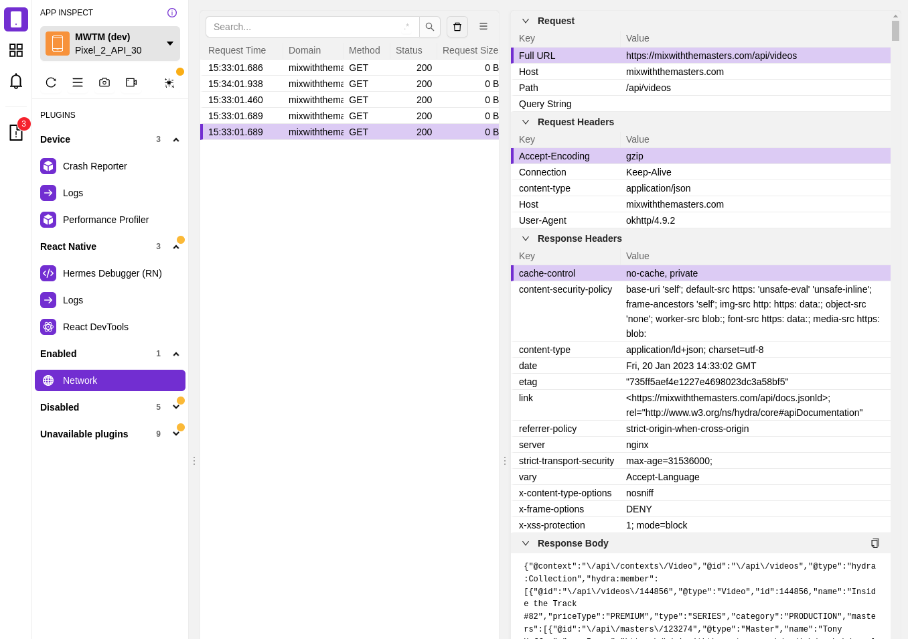The width and height of the screenshot is (908, 639).
Task: Click the sidebar splitter handle
Action: (x=194, y=461)
